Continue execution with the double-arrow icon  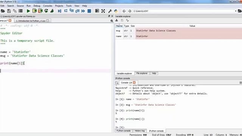83,11
